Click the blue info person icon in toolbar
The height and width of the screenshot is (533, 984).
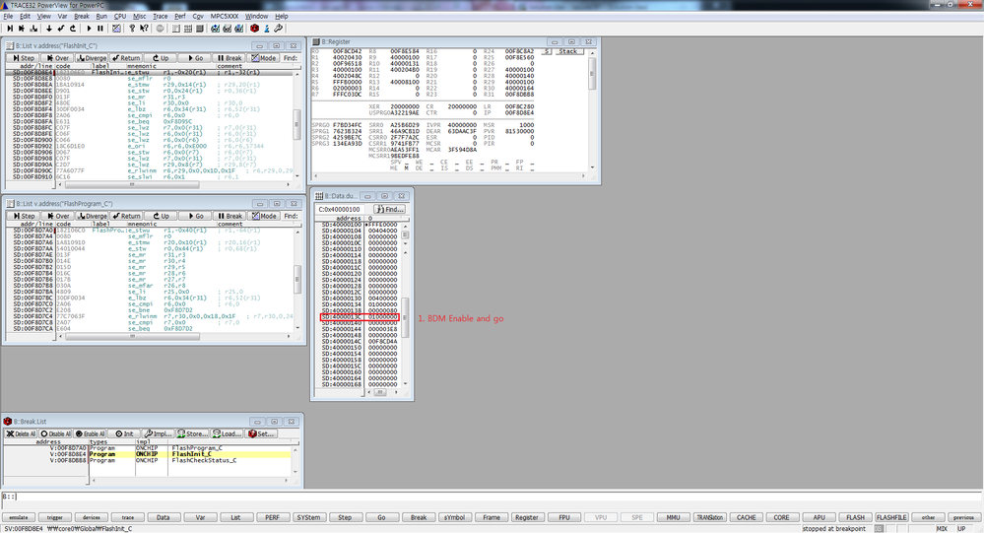[267, 29]
